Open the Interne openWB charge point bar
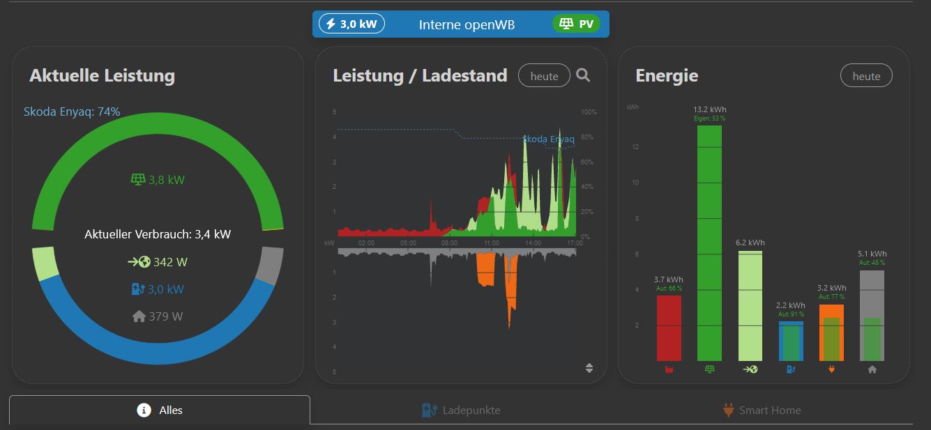Screen dimensions: 931x430 coord(461,24)
